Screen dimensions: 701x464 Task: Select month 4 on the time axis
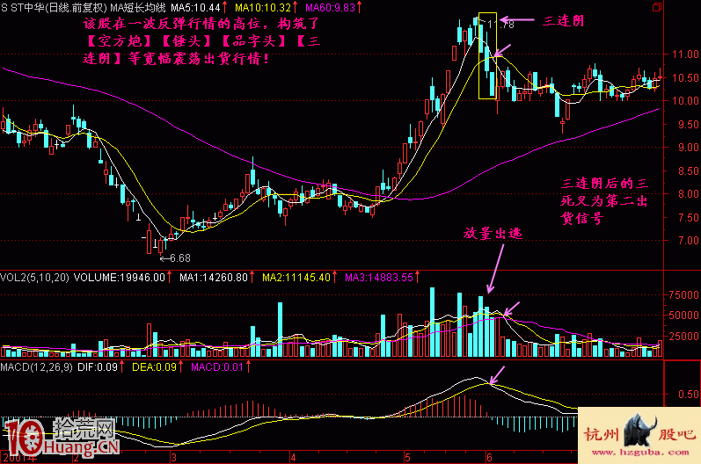pyautogui.click(x=293, y=458)
